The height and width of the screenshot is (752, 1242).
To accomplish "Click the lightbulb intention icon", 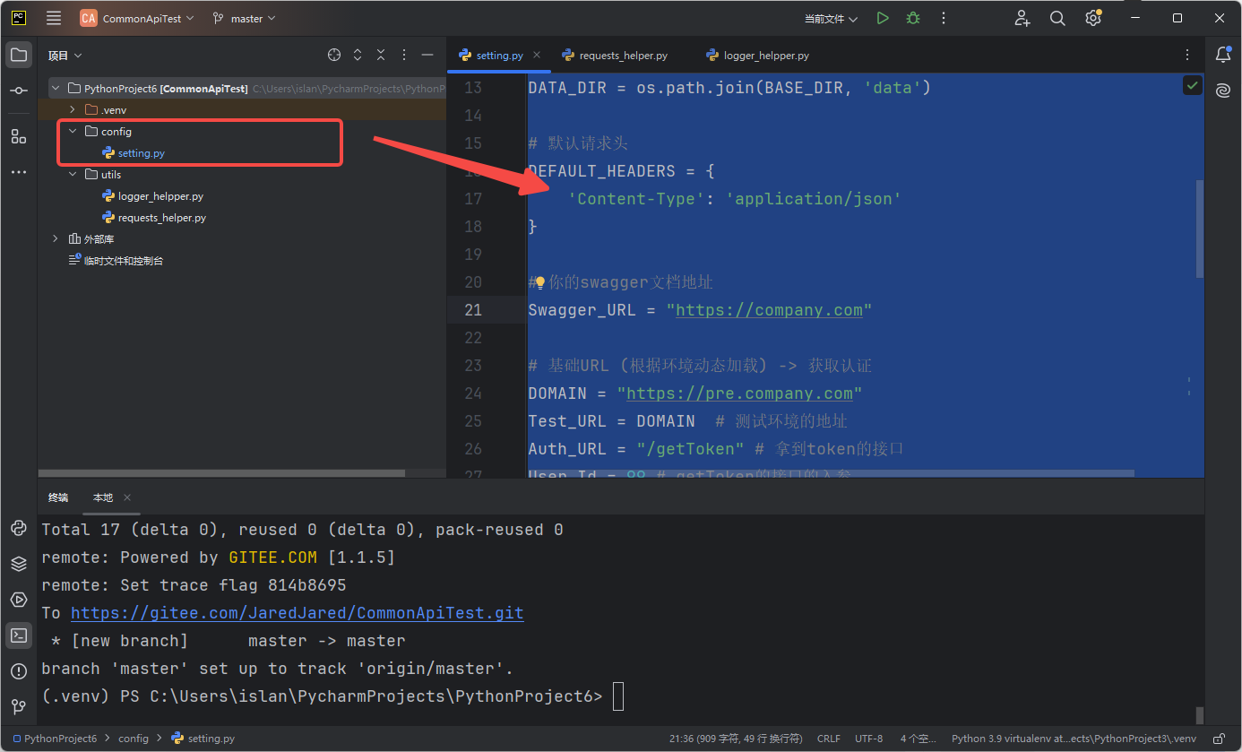I will point(540,283).
